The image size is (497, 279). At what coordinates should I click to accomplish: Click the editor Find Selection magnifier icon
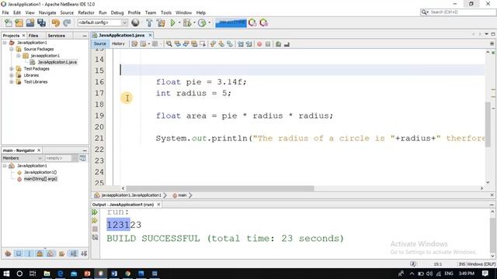tap(169, 44)
